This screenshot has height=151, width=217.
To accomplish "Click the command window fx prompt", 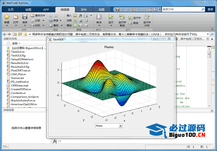I will click(55, 141).
